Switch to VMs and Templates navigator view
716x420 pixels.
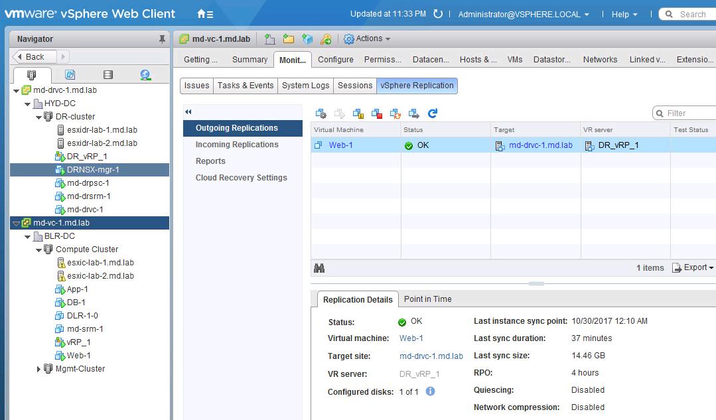[x=70, y=74]
